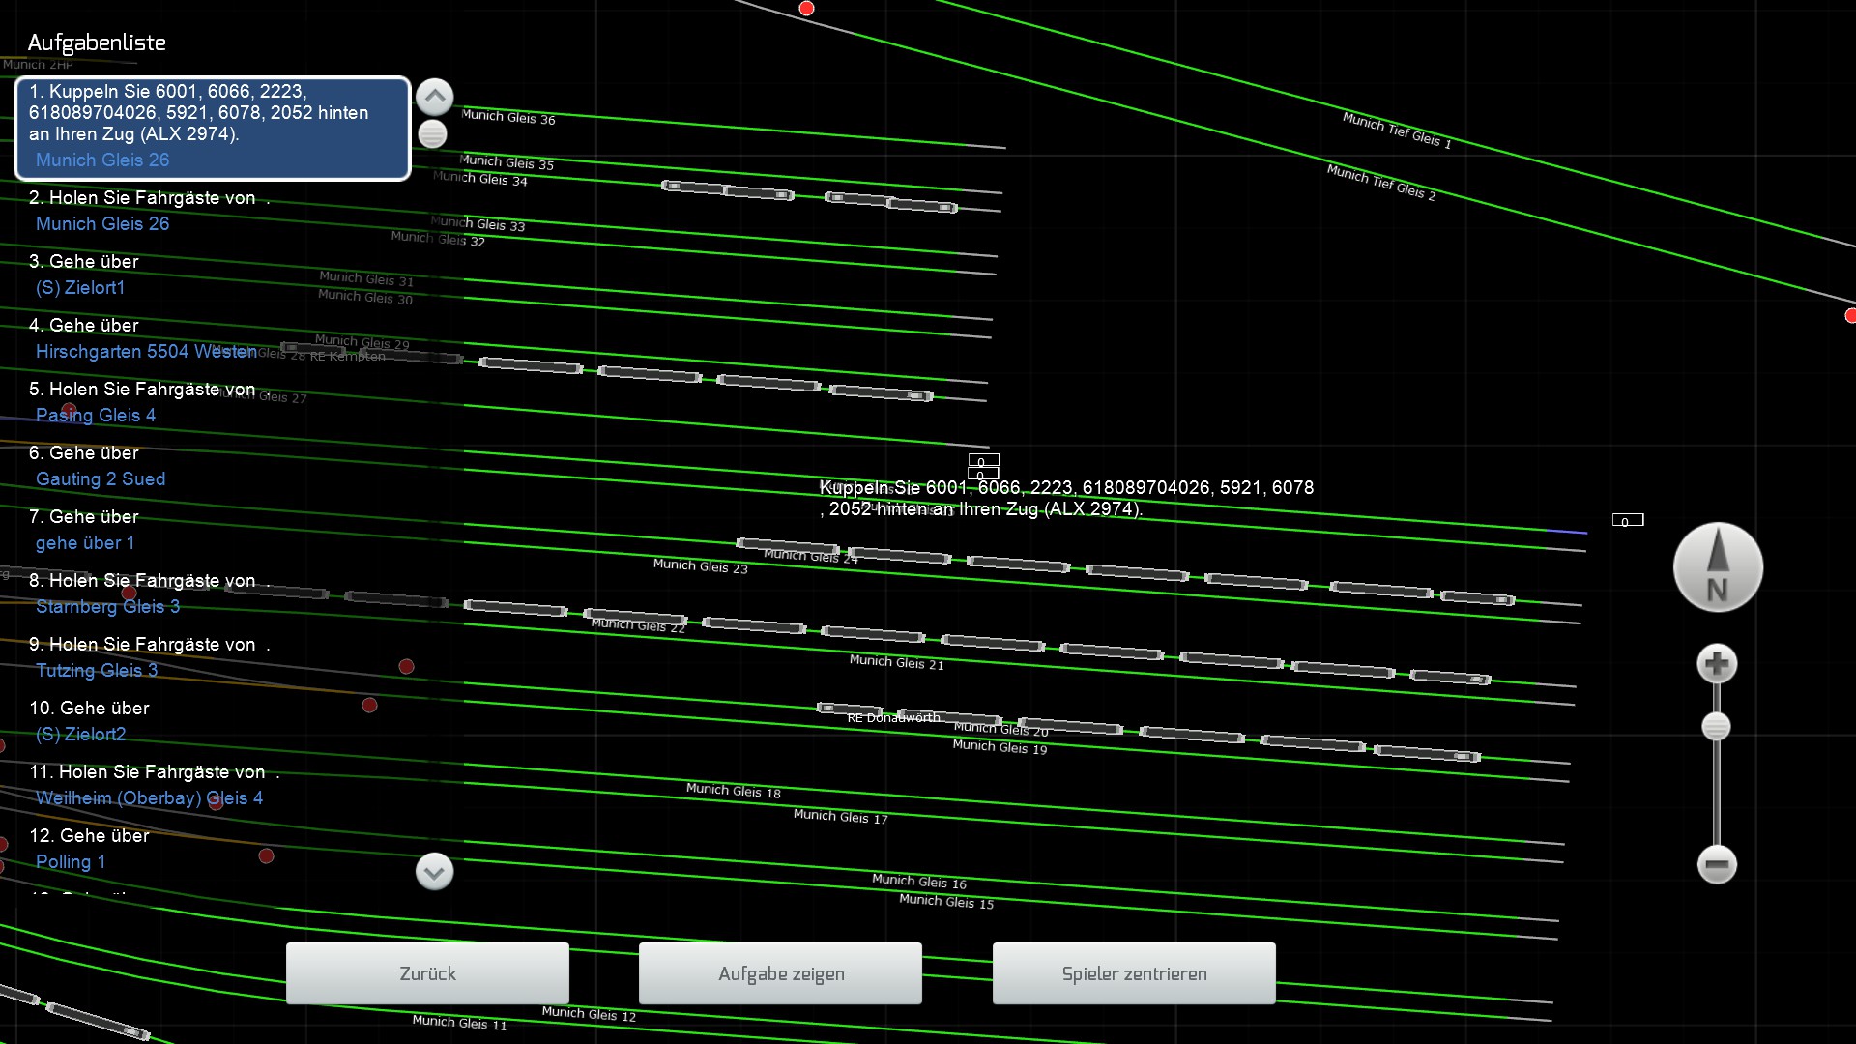
Task: Click the zoom slider handle
Action: click(1716, 727)
